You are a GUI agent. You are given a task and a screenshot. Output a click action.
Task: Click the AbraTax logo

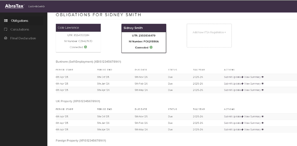pyautogui.click(x=14, y=6)
